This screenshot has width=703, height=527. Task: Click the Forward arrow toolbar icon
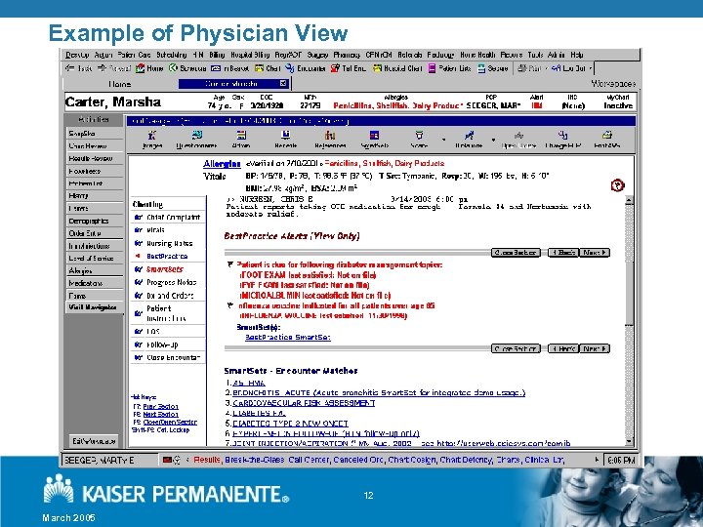(102, 68)
